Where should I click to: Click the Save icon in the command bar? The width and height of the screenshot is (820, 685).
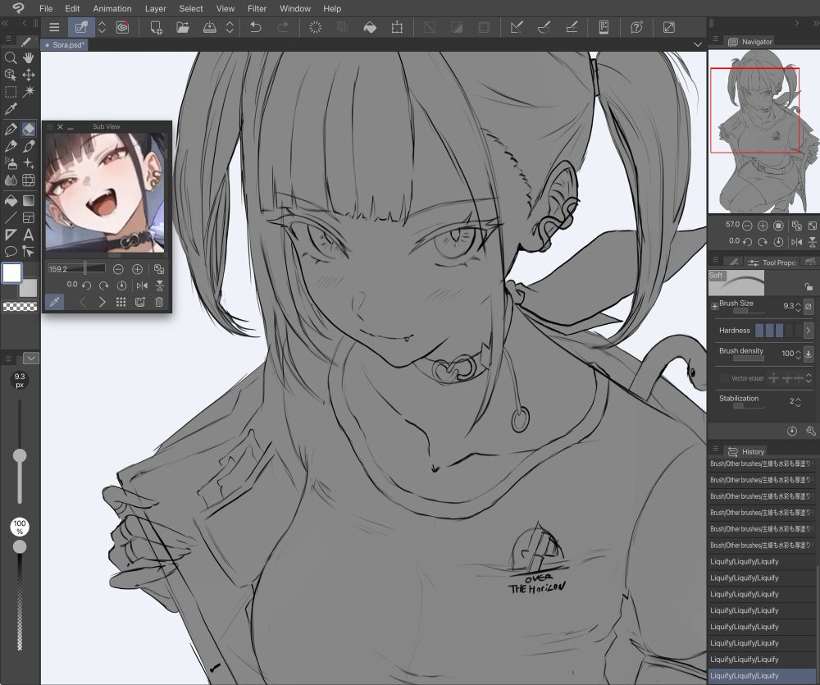tap(209, 27)
